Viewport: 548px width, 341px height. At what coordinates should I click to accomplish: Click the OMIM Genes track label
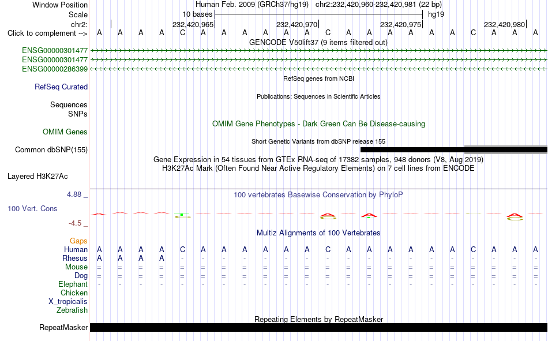coord(65,132)
